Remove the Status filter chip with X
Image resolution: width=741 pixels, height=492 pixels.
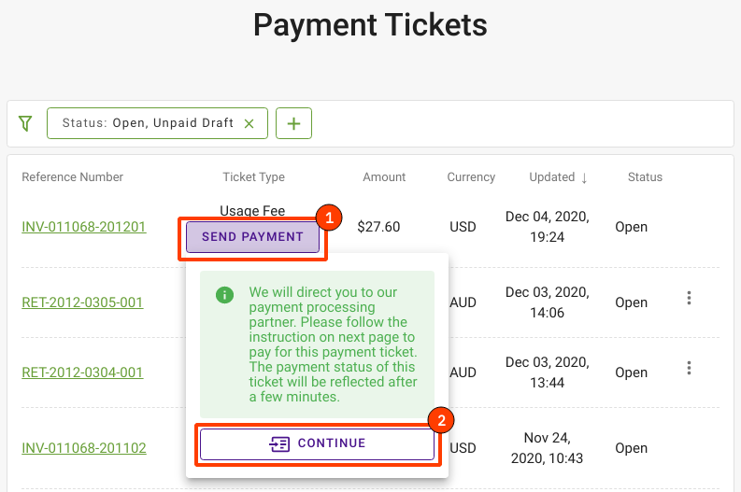click(249, 124)
